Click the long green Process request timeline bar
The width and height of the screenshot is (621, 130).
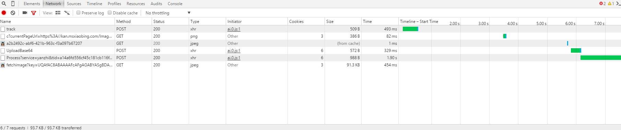coord(600,58)
